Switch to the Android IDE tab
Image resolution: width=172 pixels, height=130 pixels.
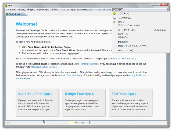point(15,14)
